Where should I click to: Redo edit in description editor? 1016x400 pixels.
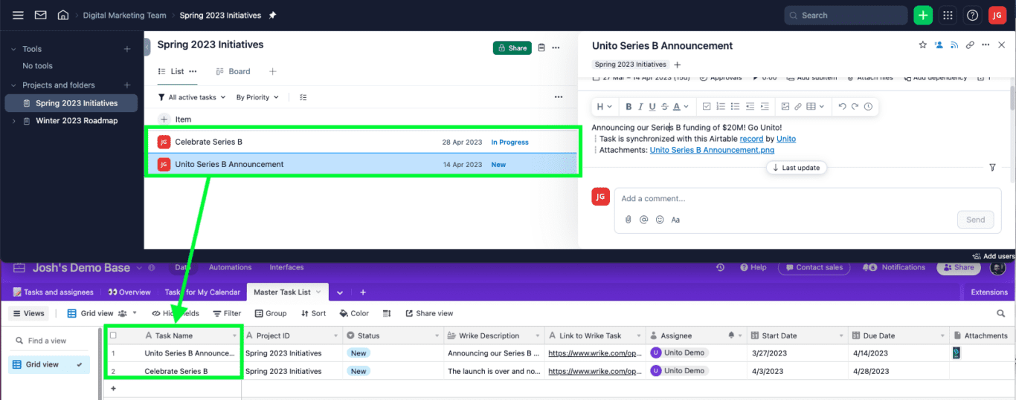pyautogui.click(x=855, y=107)
